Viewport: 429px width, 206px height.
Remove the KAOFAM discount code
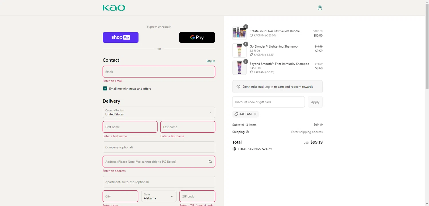click(255, 114)
